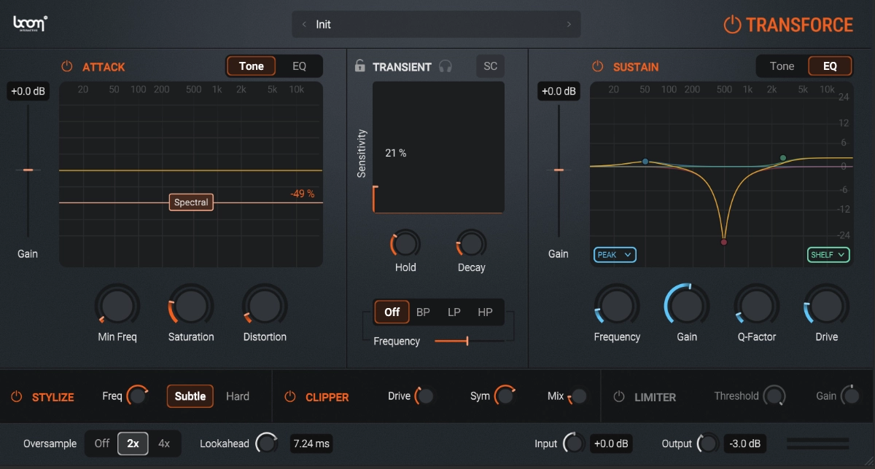Click the Attack section power icon
The width and height of the screenshot is (875, 469).
coord(67,66)
